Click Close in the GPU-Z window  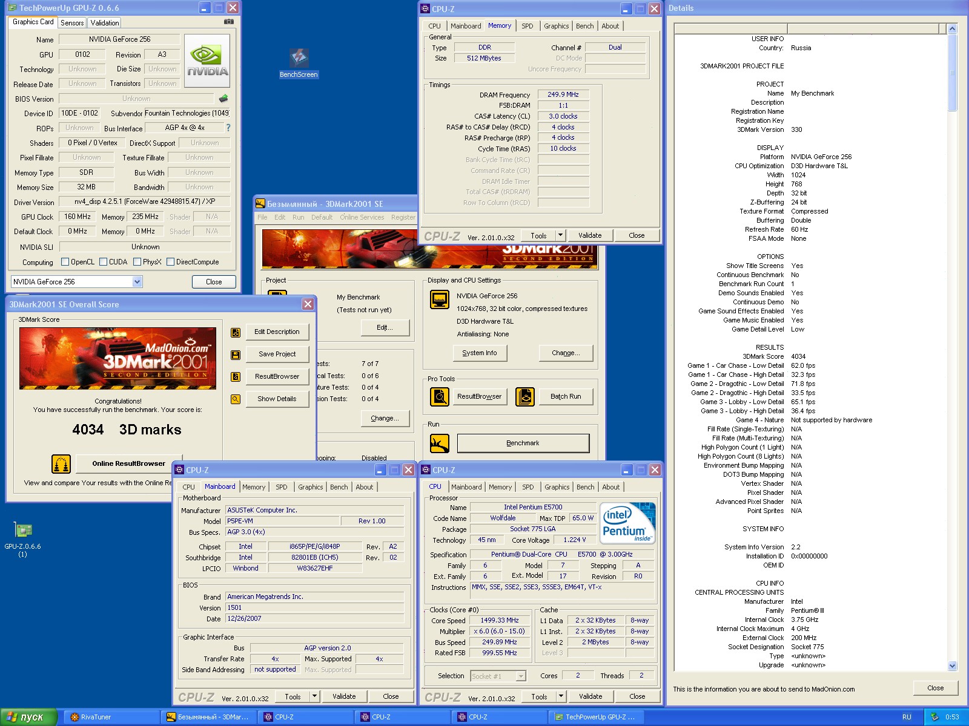click(x=214, y=282)
